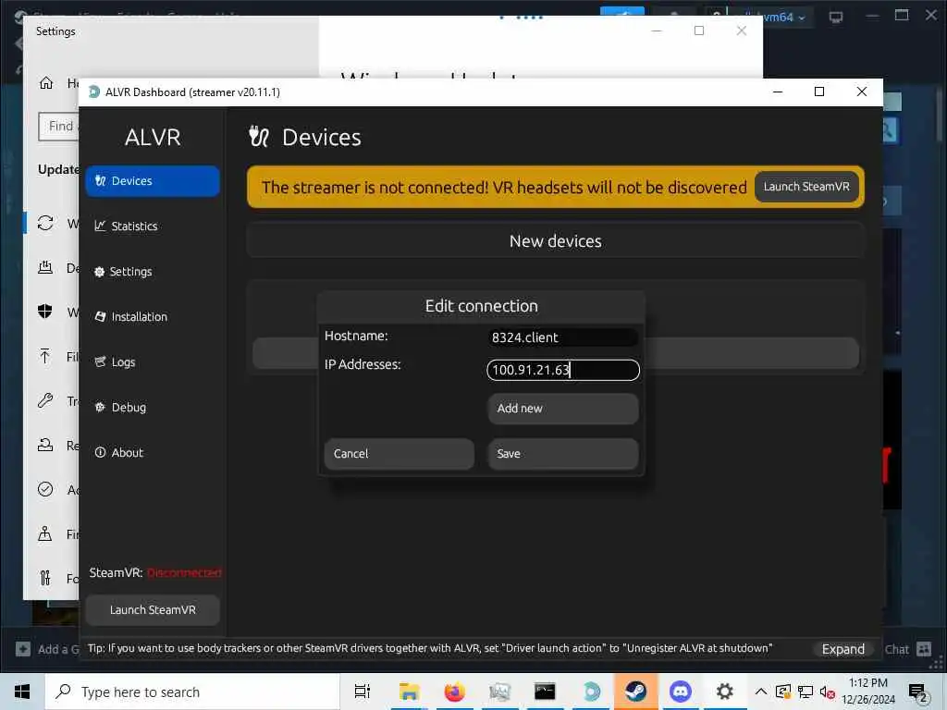Click the Home icon in Settings window
The image size is (947, 710).
pos(46,82)
